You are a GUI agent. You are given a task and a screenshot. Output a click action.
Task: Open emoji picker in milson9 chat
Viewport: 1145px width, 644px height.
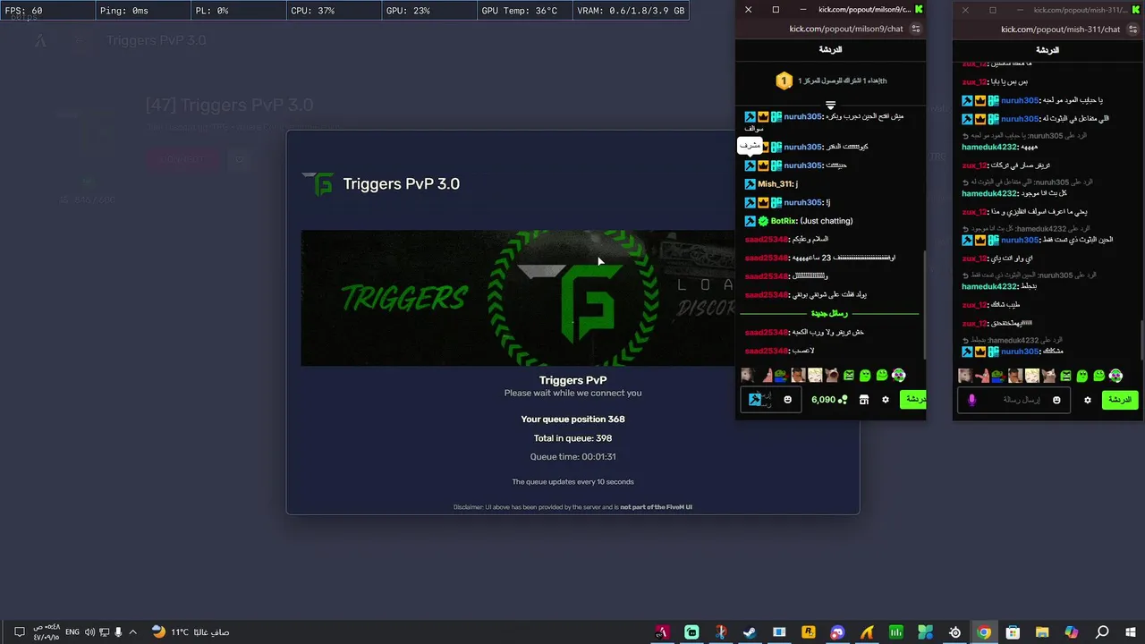pyautogui.click(x=787, y=400)
